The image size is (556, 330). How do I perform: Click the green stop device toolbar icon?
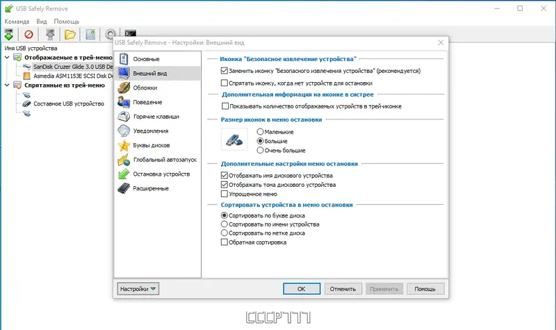click(x=9, y=34)
